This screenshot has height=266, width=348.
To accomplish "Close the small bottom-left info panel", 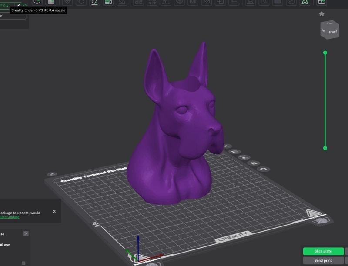I will click(26, 233).
